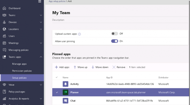Click the Remove button label

point(121,67)
